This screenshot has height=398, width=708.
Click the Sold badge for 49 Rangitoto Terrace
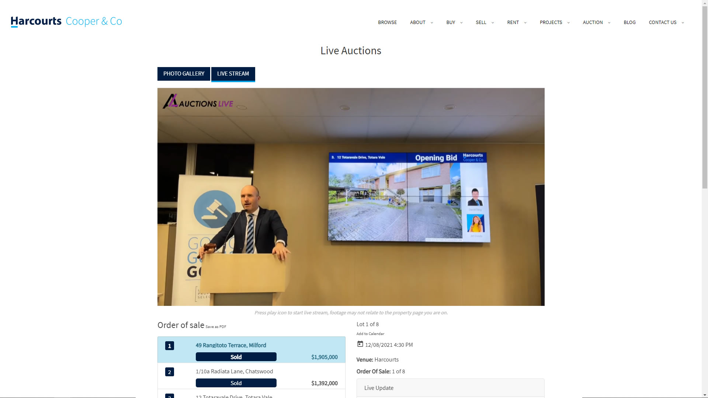[236, 356]
